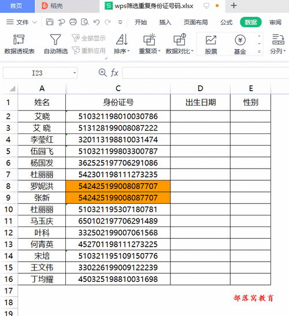Image resolution: width=289 pixels, height=316 pixels.
Task: Expand the stock/fund gallery more arrow
Action: (259, 52)
